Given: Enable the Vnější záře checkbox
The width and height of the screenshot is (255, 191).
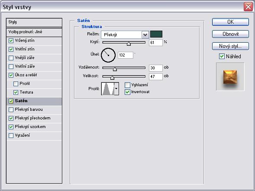Looking at the screenshot, I should 11,58.
